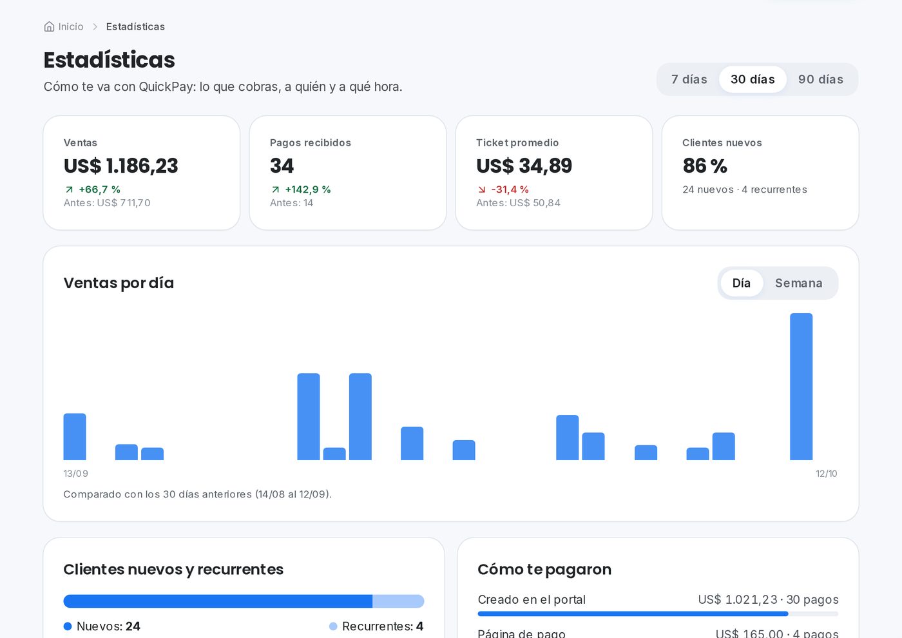The image size is (902, 638).
Task: Click the tallest bar in Ventas por día
Action: coord(801,387)
